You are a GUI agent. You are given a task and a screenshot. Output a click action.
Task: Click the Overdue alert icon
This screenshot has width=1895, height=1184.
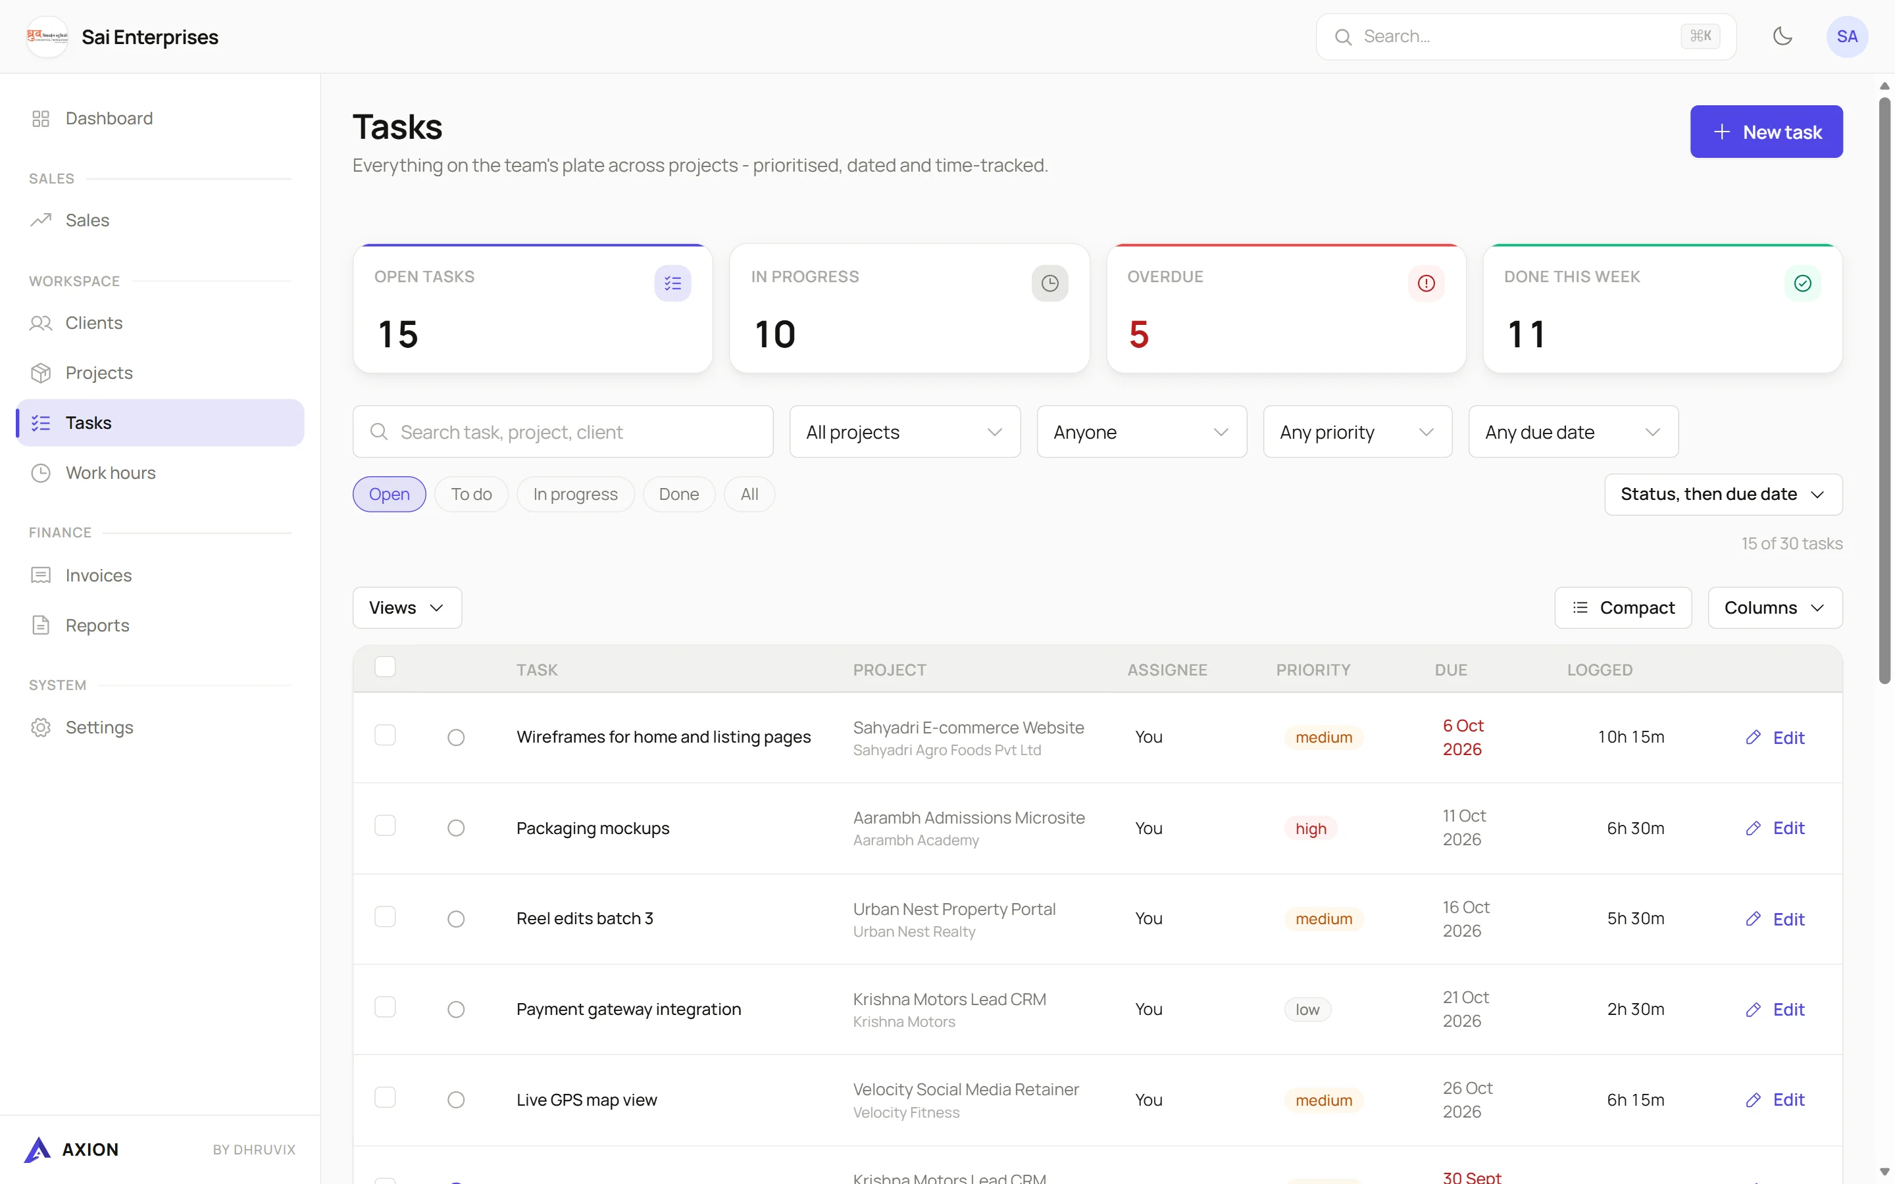pos(1426,284)
